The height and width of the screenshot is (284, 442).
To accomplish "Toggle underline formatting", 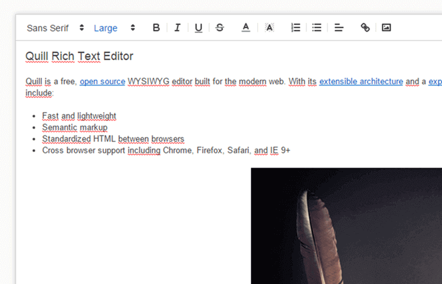I will 199,27.
